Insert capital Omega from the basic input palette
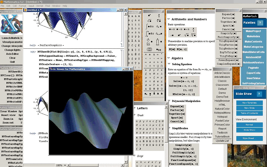The height and width of the screenshot is (167, 267). click(162, 89)
